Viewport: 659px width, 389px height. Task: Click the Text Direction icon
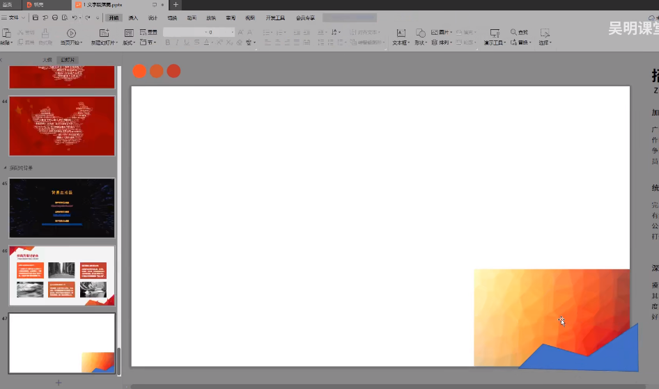[x=334, y=32]
